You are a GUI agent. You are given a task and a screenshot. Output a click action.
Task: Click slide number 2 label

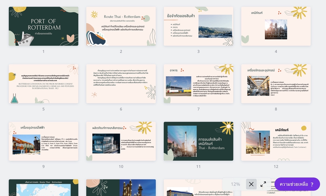(x=121, y=51)
